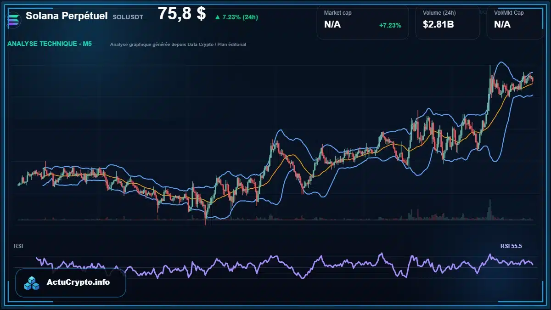The image size is (551, 310).
Task: Click the N/A value under Market cap
Action: (x=332, y=25)
